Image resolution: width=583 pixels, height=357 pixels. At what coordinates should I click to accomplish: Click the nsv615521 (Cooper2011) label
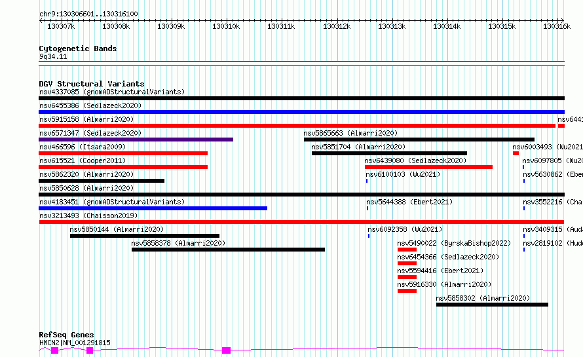[83, 160]
